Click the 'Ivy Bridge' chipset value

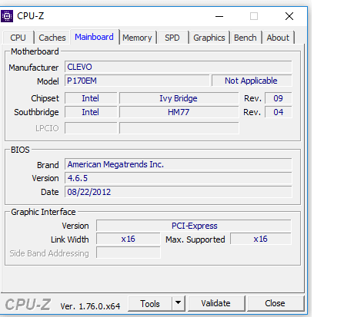179,98
